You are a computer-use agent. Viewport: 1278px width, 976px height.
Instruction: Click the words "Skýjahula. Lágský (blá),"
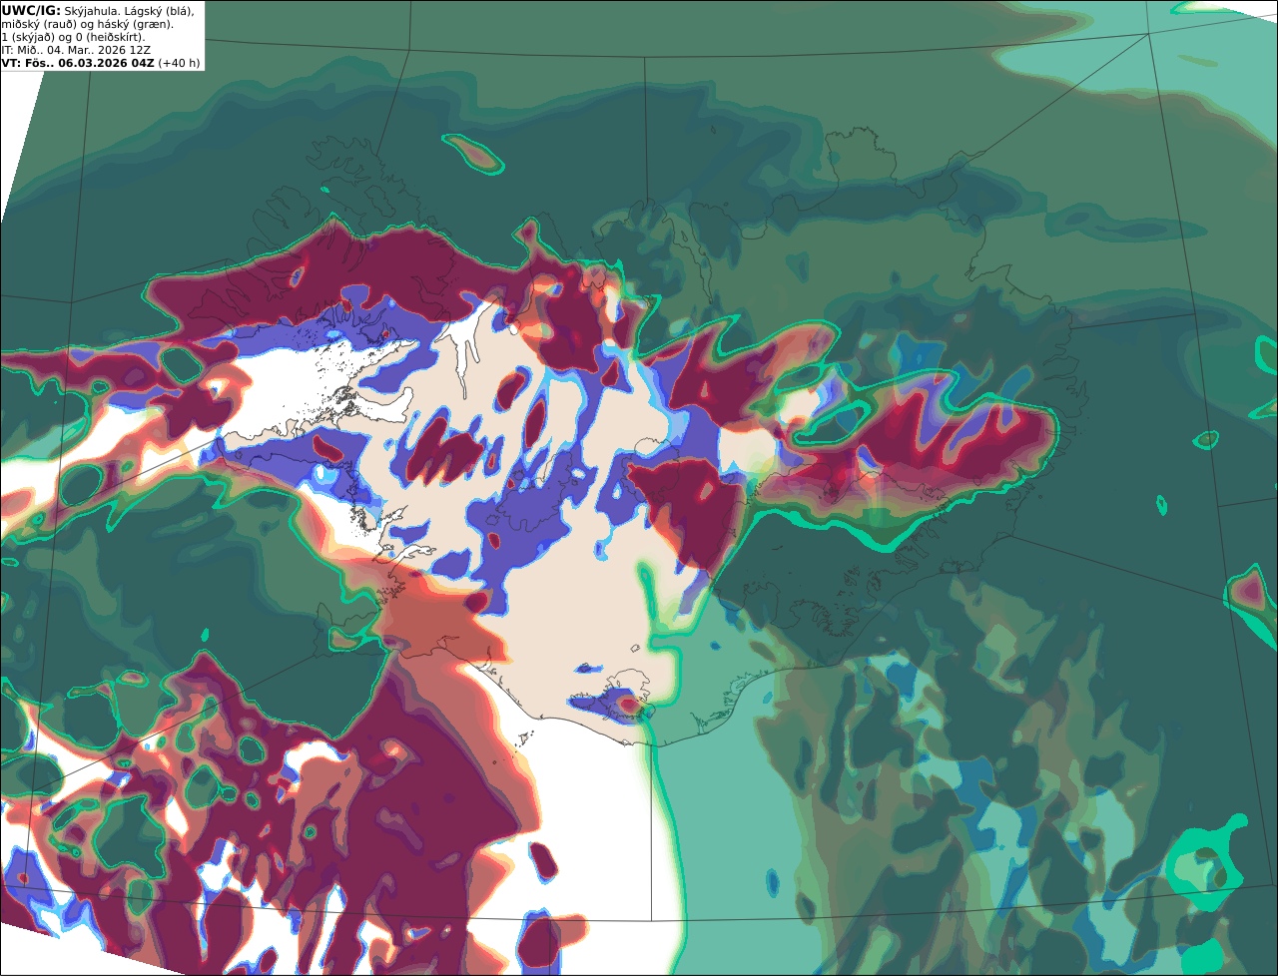(129, 10)
